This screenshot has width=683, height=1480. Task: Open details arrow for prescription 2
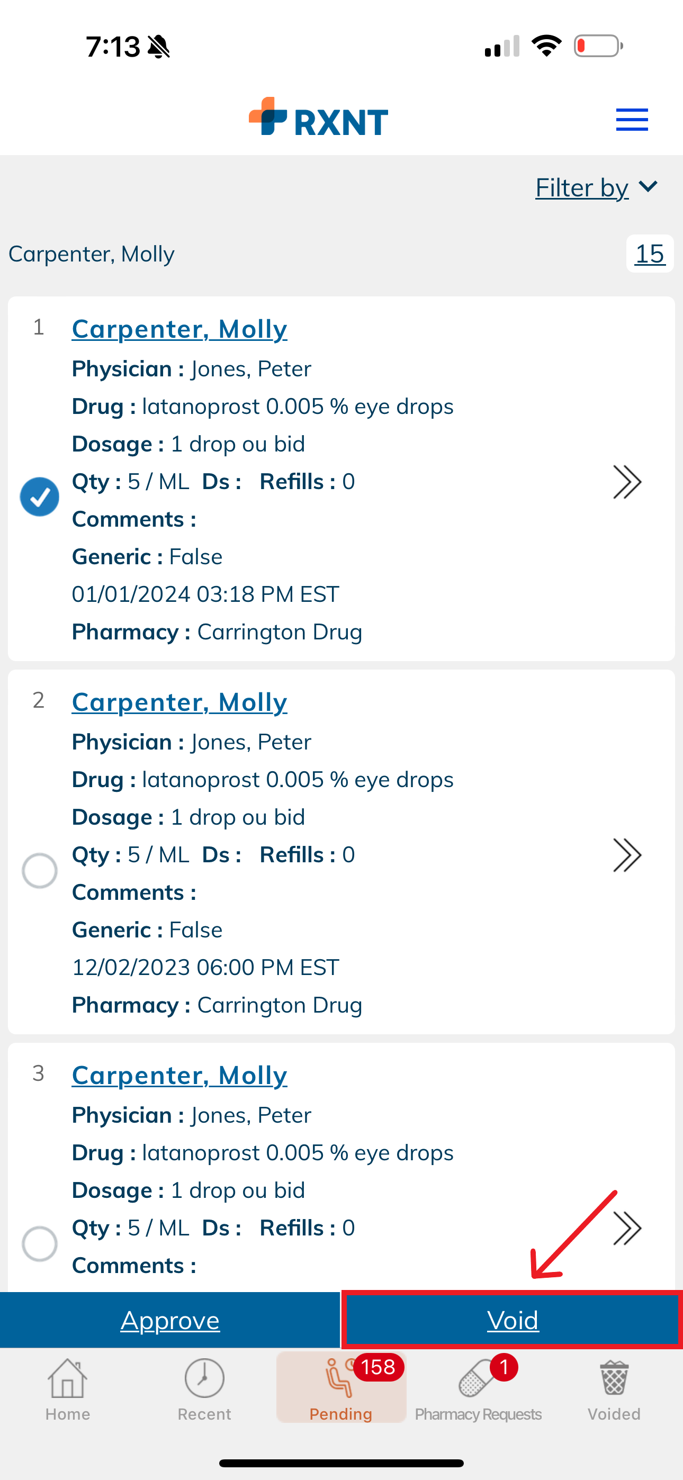(627, 855)
